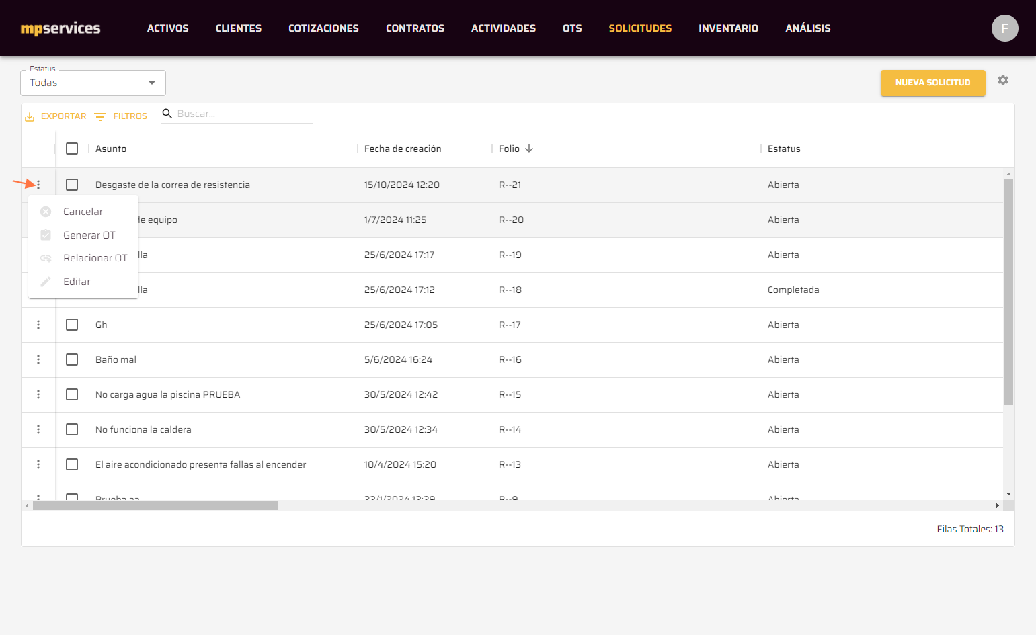
Task: Check the No carga agua la piscina checkbox
Action: 72,394
